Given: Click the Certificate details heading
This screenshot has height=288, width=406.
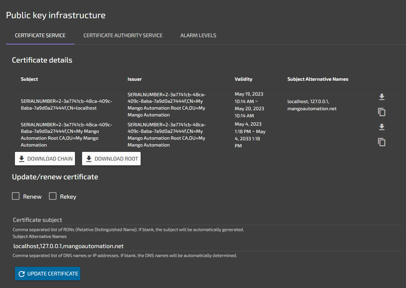Looking at the screenshot, I should pyautogui.click(x=42, y=60).
